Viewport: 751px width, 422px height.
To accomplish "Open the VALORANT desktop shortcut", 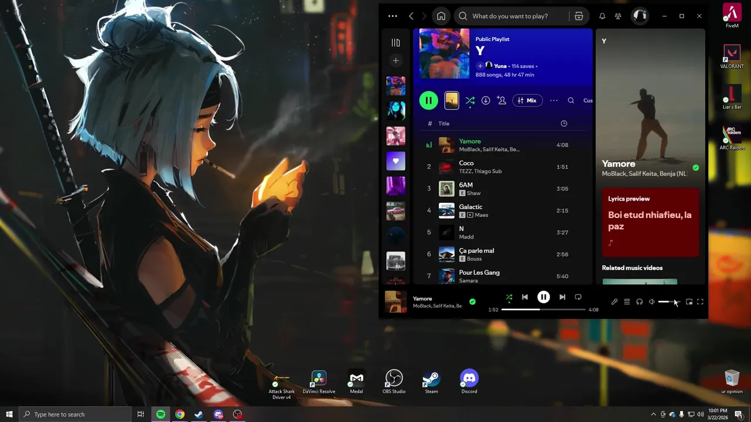I will [x=732, y=57].
